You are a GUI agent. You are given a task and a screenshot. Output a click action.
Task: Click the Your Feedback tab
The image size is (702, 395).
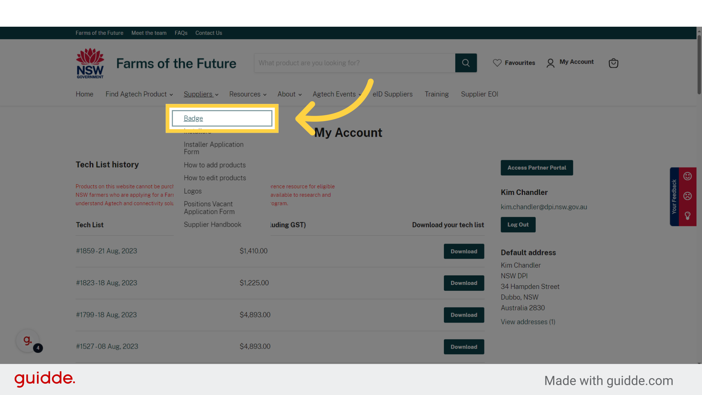click(x=674, y=197)
